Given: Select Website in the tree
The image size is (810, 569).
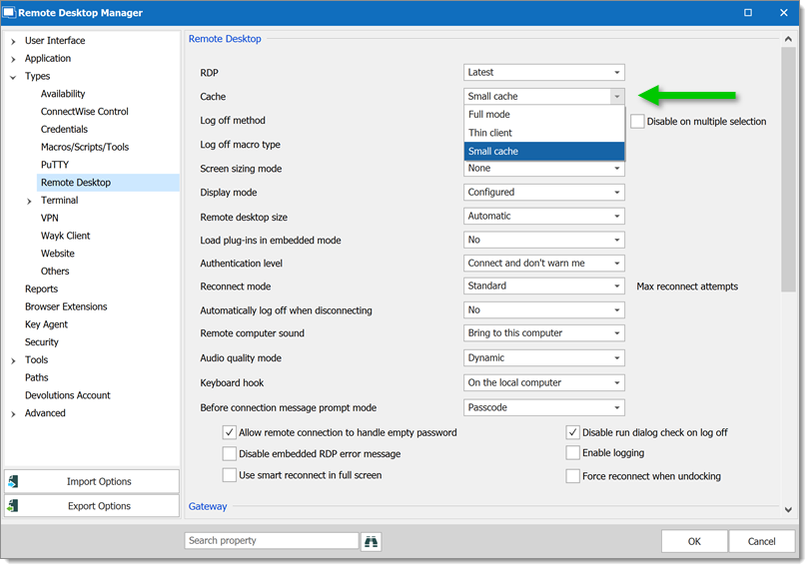Looking at the screenshot, I should (57, 254).
